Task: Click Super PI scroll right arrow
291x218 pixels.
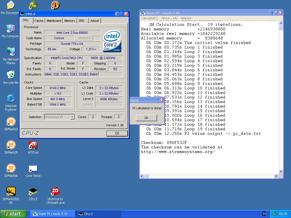Action: click(x=276, y=176)
